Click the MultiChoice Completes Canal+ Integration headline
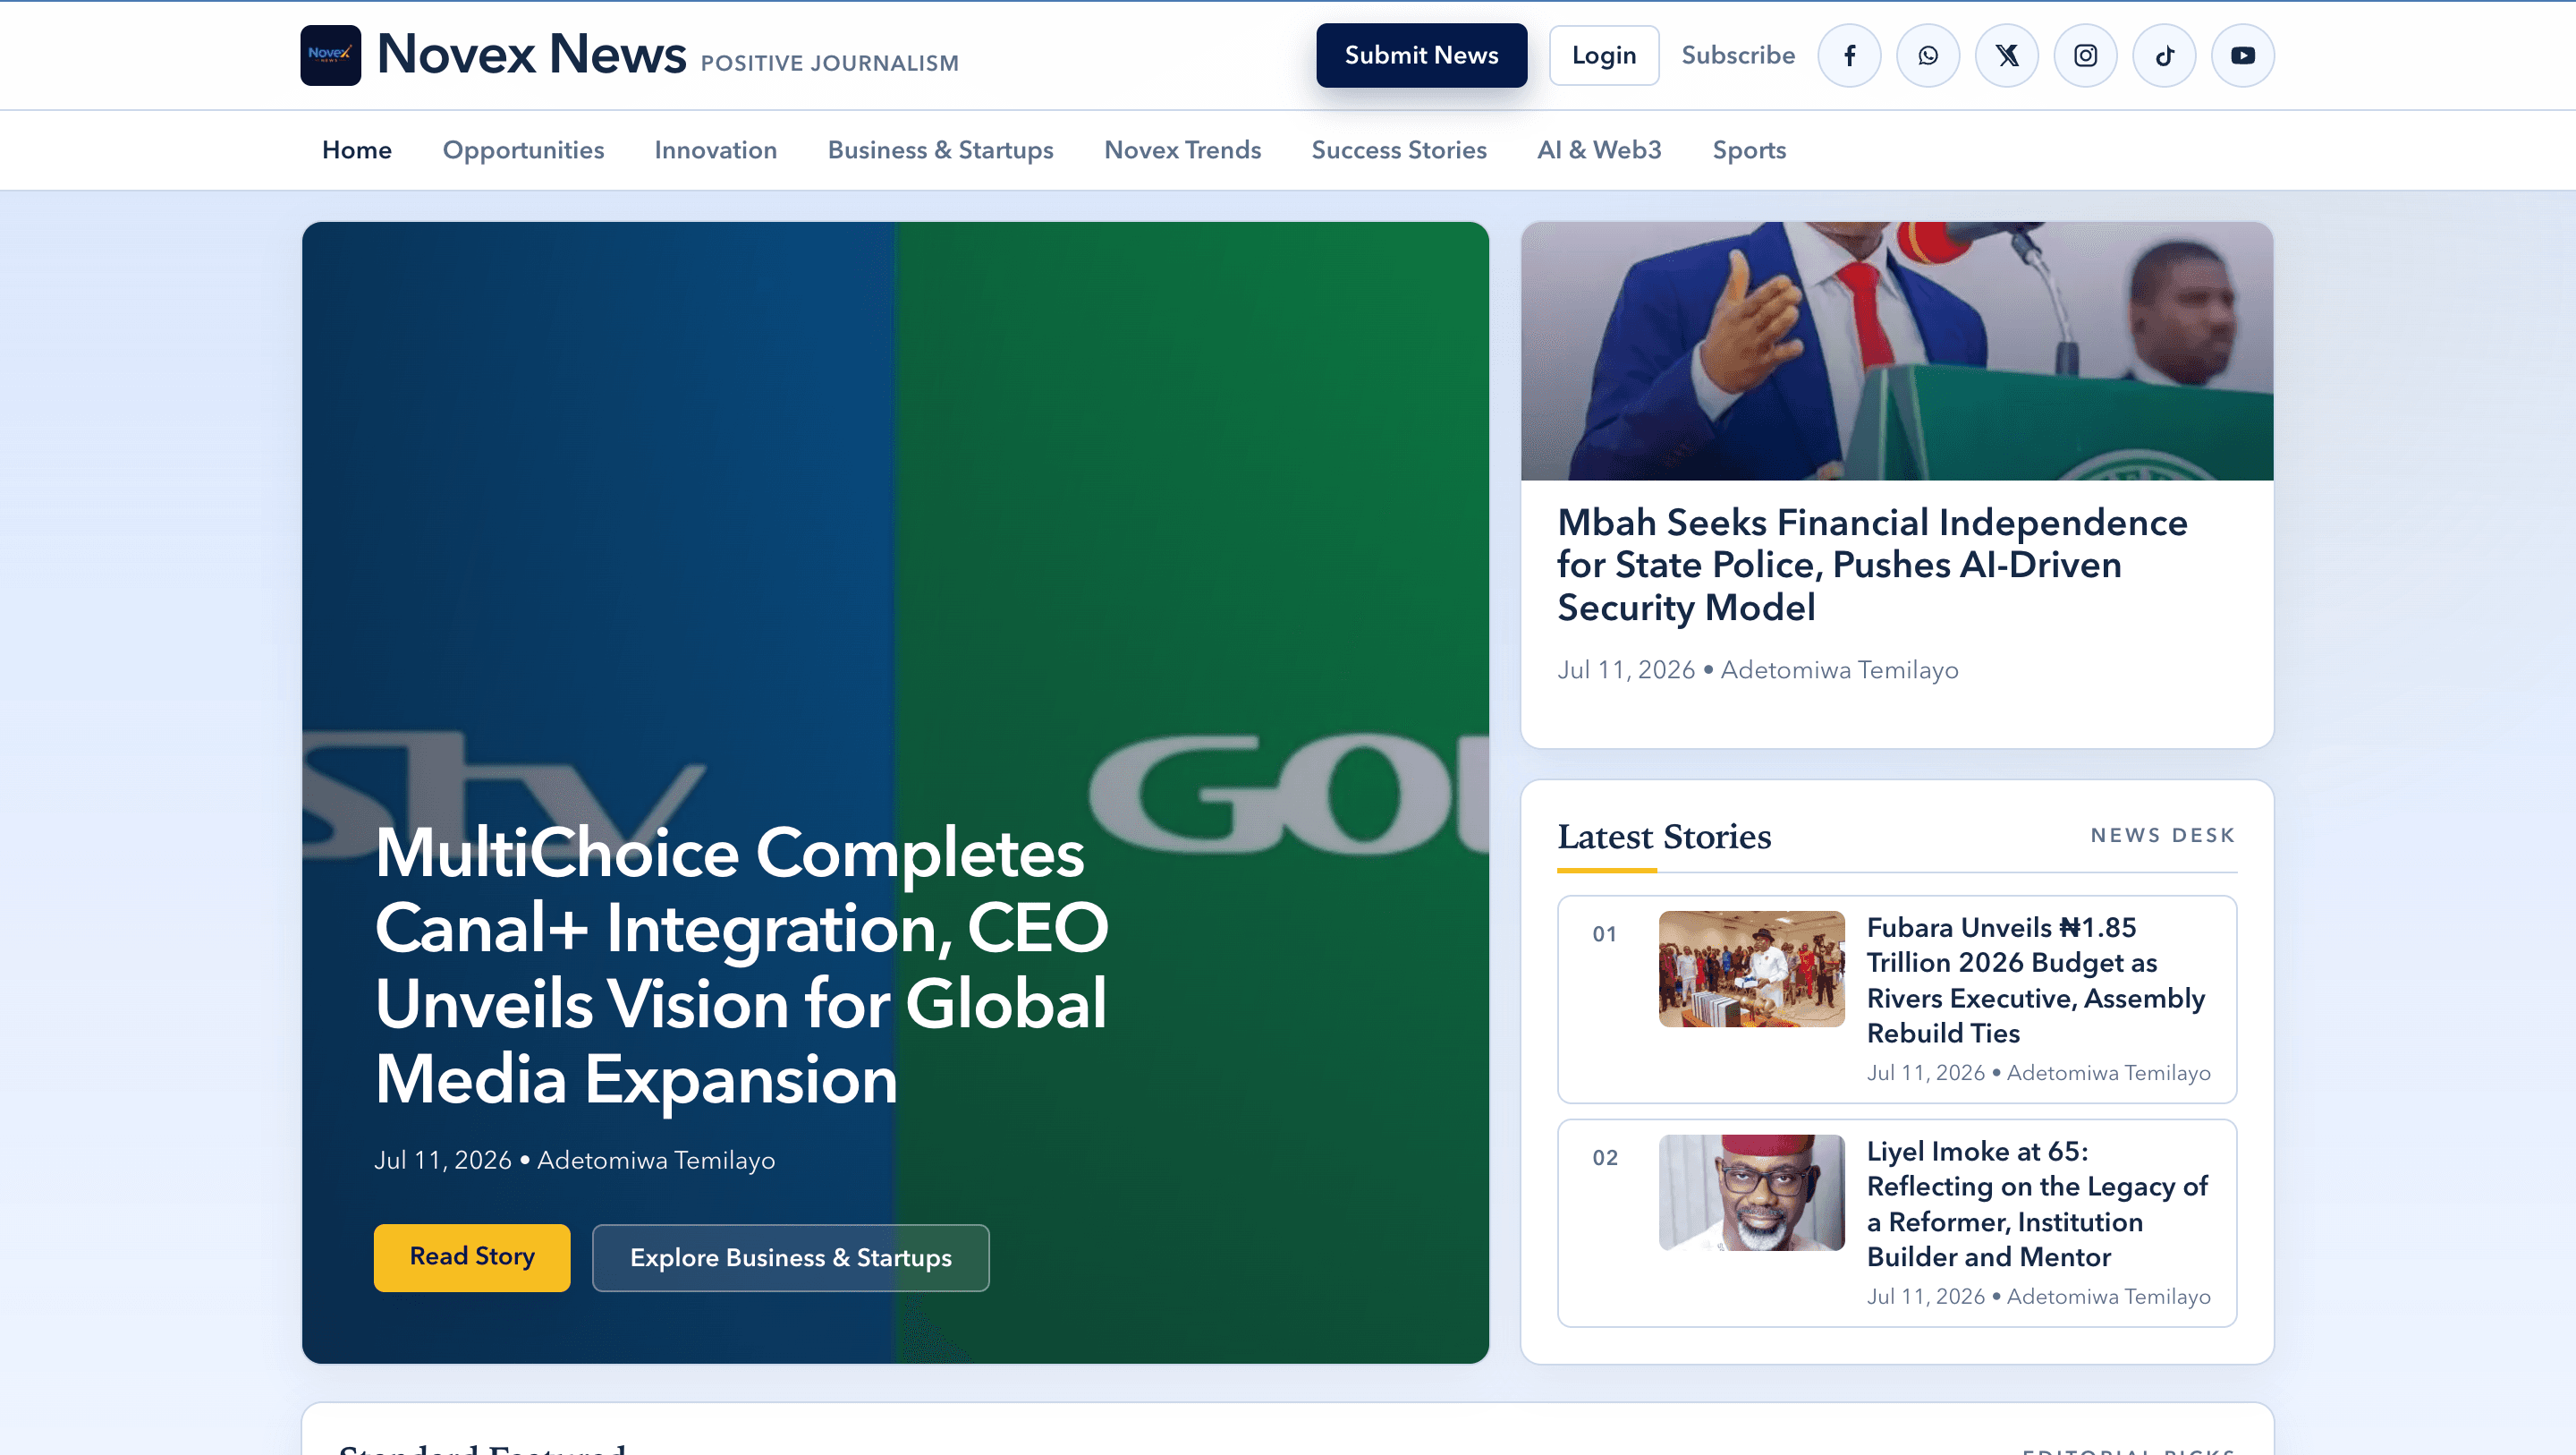 coord(741,966)
